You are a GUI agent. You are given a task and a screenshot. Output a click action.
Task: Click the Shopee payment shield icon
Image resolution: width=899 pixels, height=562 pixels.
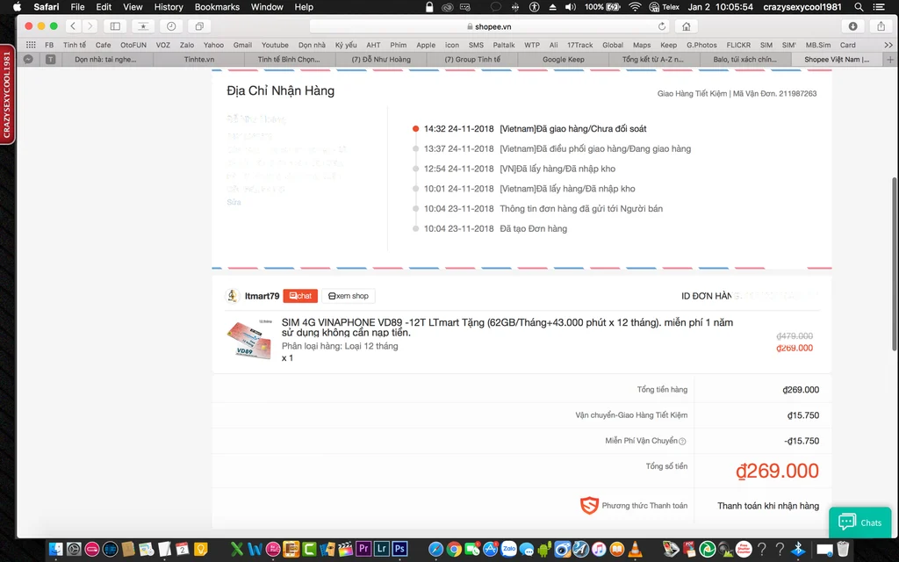coord(589,505)
